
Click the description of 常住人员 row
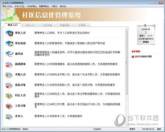point(62,33)
